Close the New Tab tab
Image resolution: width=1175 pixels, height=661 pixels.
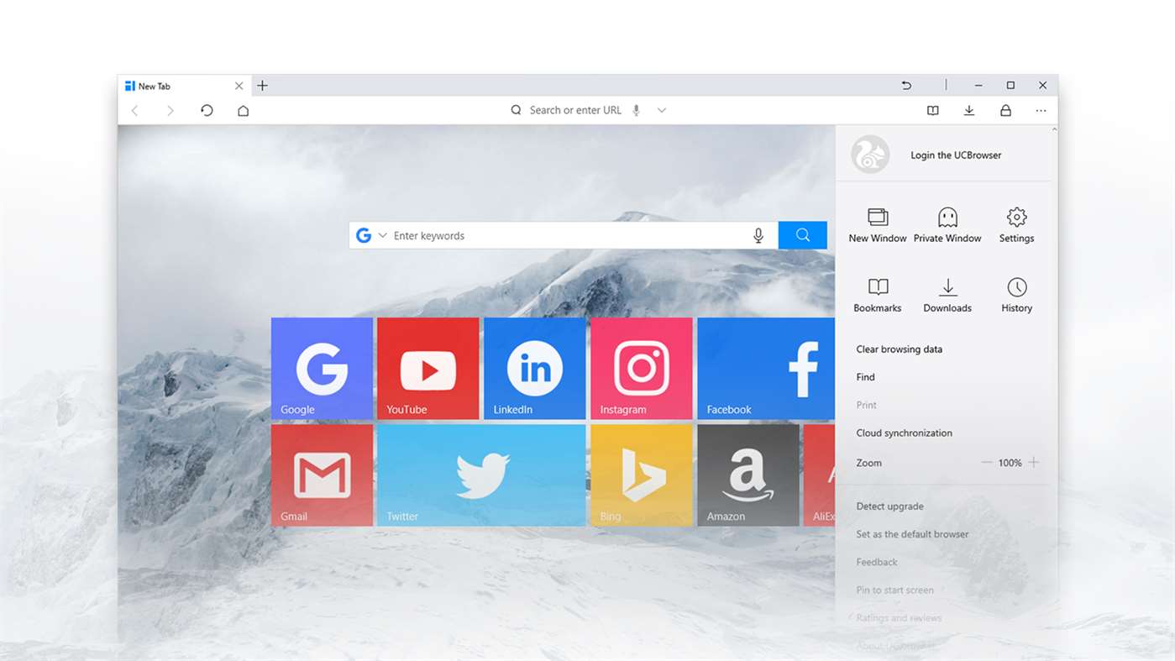pos(239,86)
